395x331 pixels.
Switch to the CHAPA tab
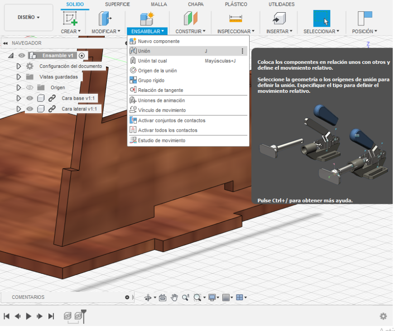(196, 4)
